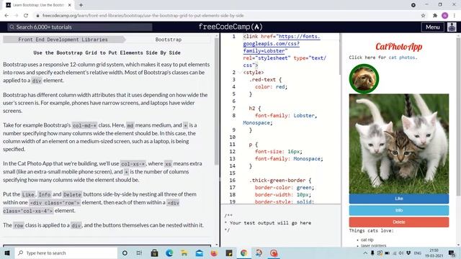Click the test output console area
The image size is (461, 259).
click(x=281, y=226)
